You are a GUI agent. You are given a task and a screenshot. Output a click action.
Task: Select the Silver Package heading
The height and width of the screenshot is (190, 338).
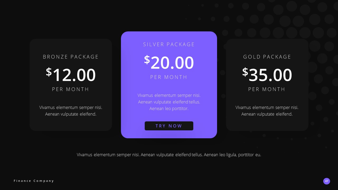pos(169,44)
